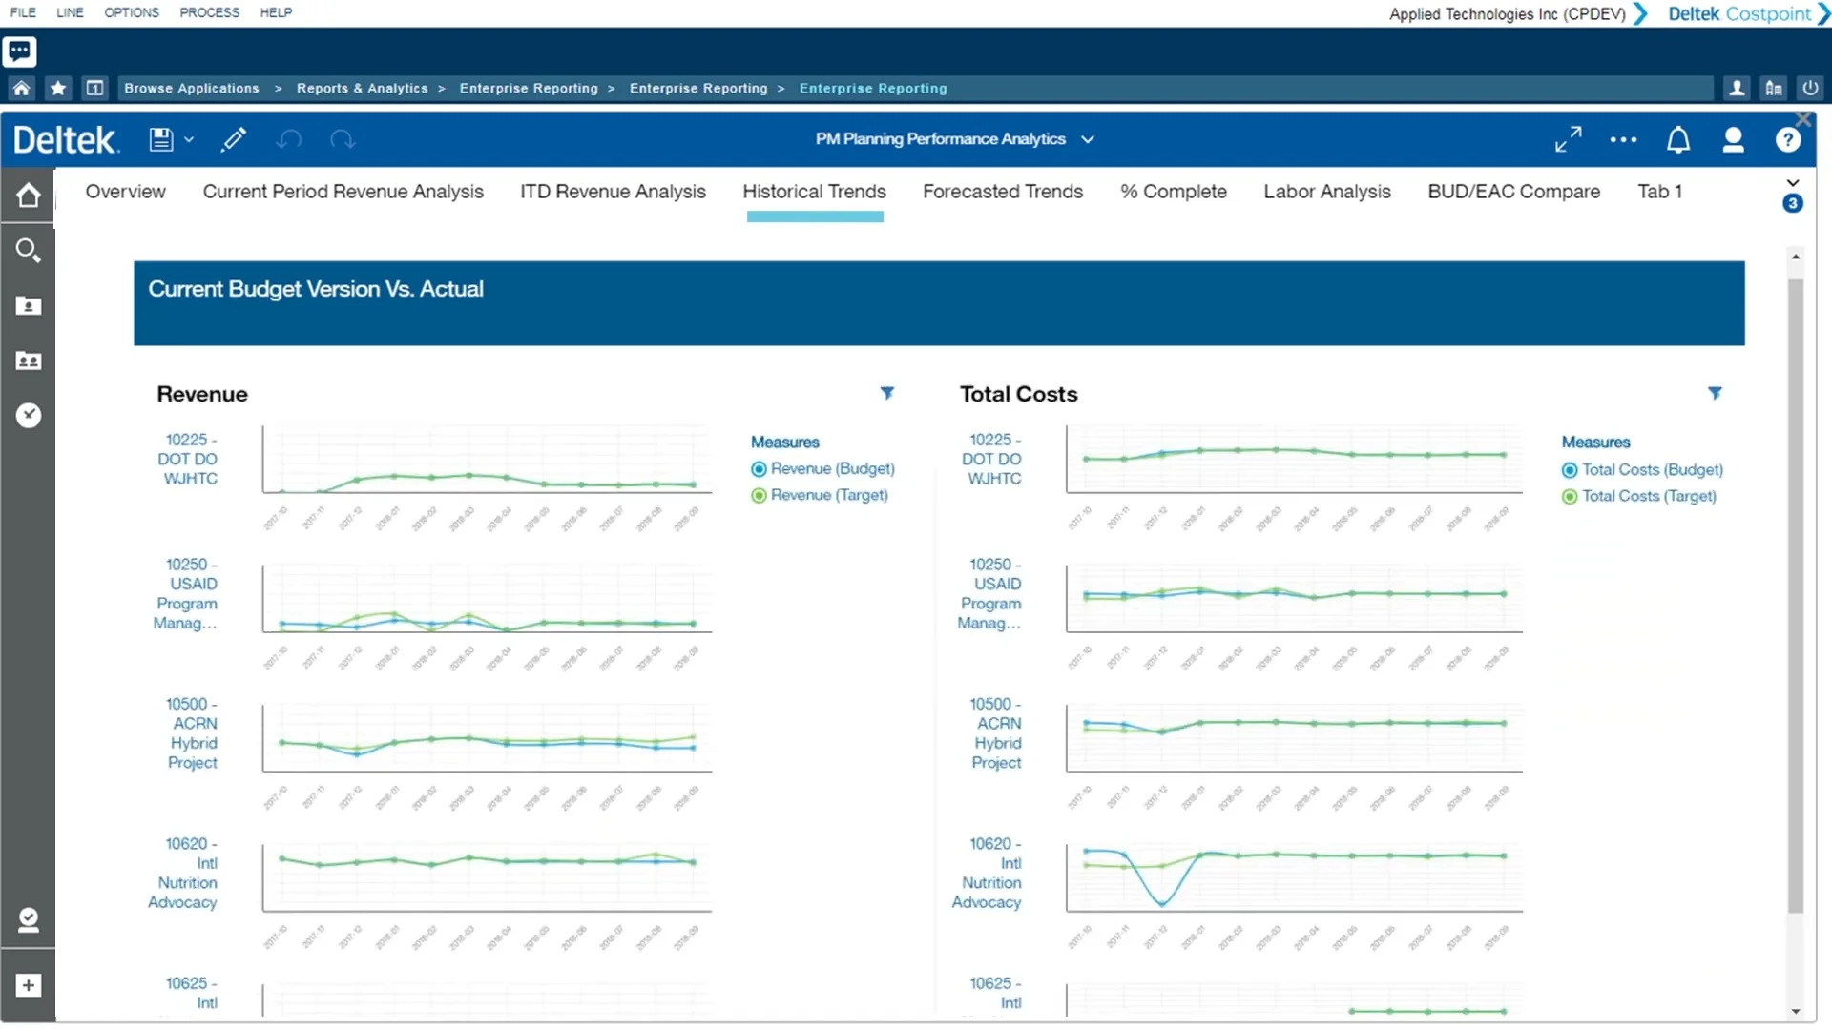
Task: Select the Revenue (Budget) measure
Action: [759, 469]
